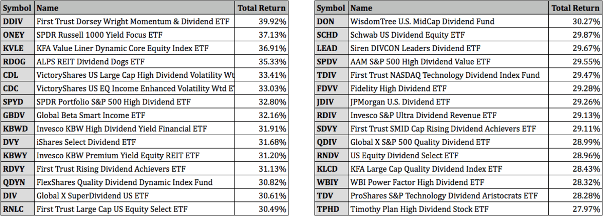
Task: Click the Symbol header above DON
Action: pos(331,8)
